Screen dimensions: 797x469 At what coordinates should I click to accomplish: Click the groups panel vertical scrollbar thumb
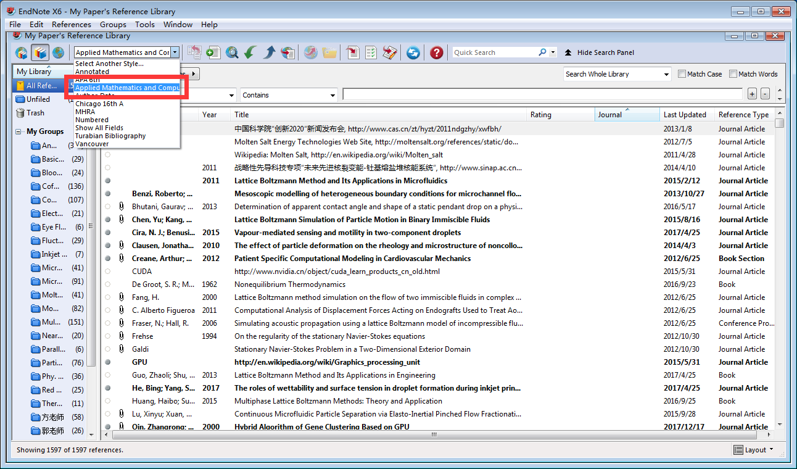click(x=91, y=225)
